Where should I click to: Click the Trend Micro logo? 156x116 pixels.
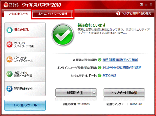11,5
